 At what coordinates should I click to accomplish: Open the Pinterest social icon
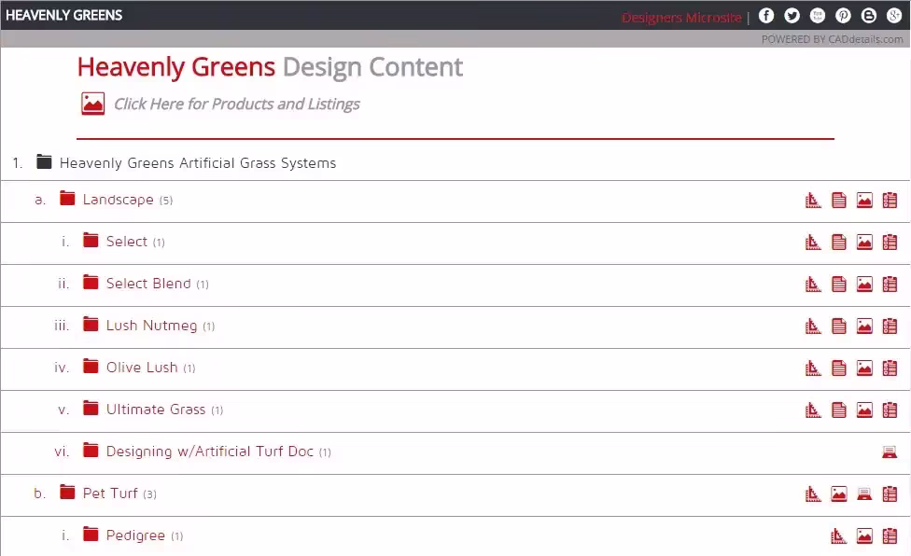843,16
